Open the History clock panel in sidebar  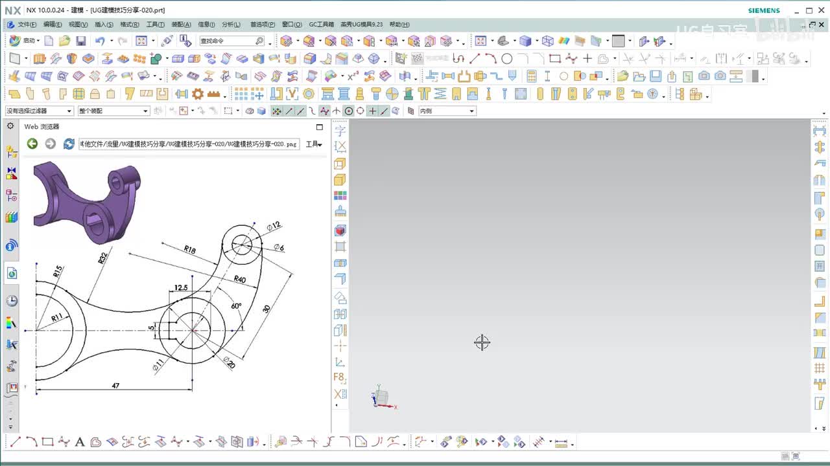(x=11, y=301)
